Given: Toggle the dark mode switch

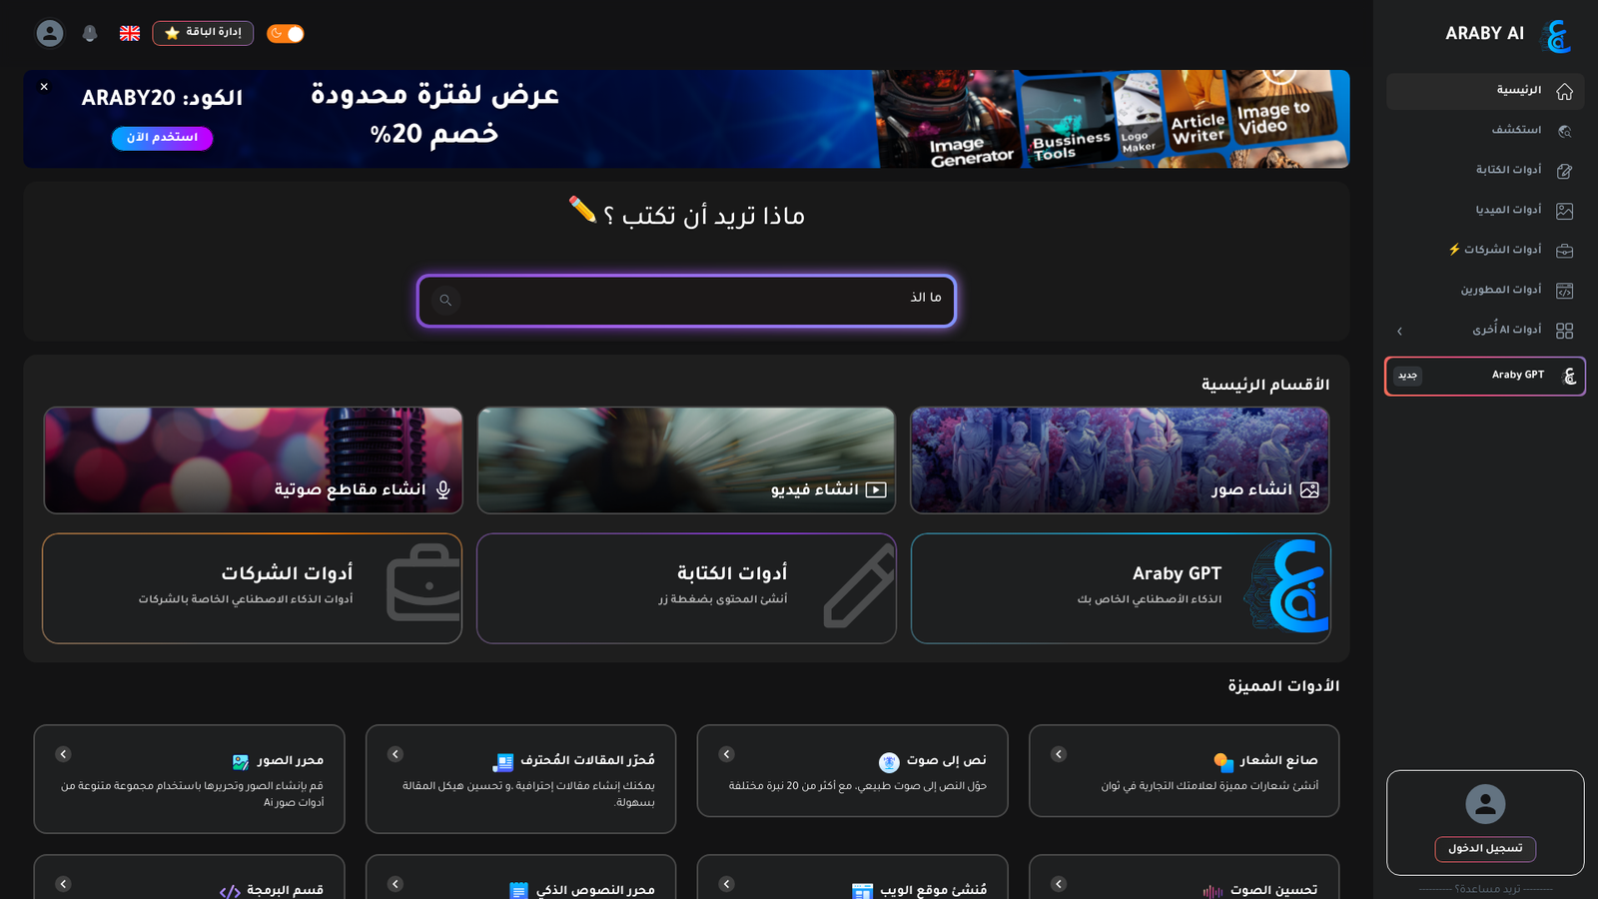Looking at the screenshot, I should pos(286,34).
